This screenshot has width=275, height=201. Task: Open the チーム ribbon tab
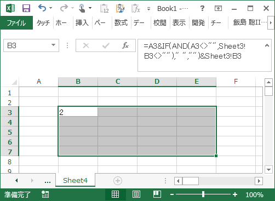point(216,23)
